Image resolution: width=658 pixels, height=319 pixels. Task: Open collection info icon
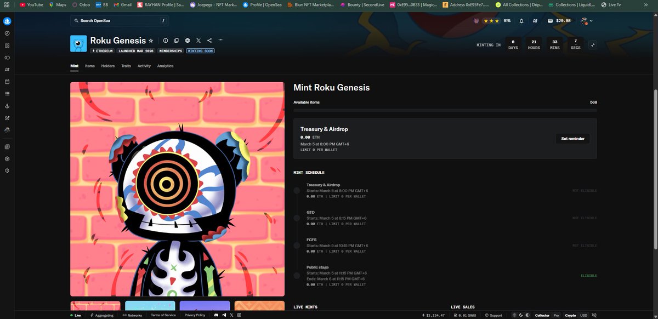[165, 41]
